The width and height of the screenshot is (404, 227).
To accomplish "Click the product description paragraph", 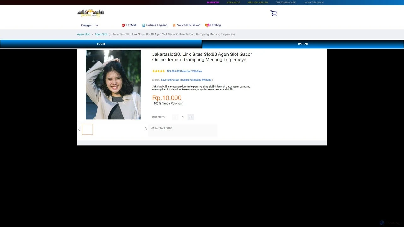I will [201, 88].
